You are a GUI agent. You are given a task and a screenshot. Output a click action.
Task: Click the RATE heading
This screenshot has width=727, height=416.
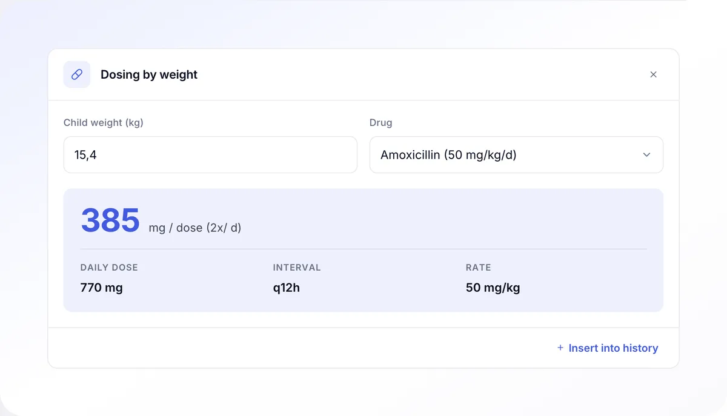click(479, 267)
